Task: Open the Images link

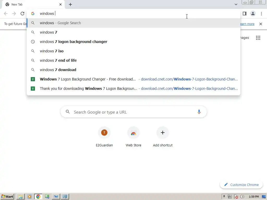Action: click(245, 38)
